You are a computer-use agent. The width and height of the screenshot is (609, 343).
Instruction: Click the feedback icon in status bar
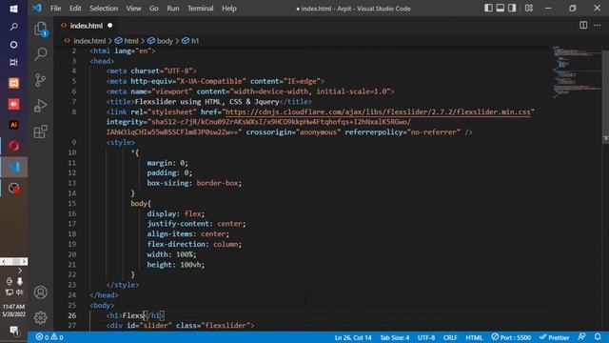581,337
